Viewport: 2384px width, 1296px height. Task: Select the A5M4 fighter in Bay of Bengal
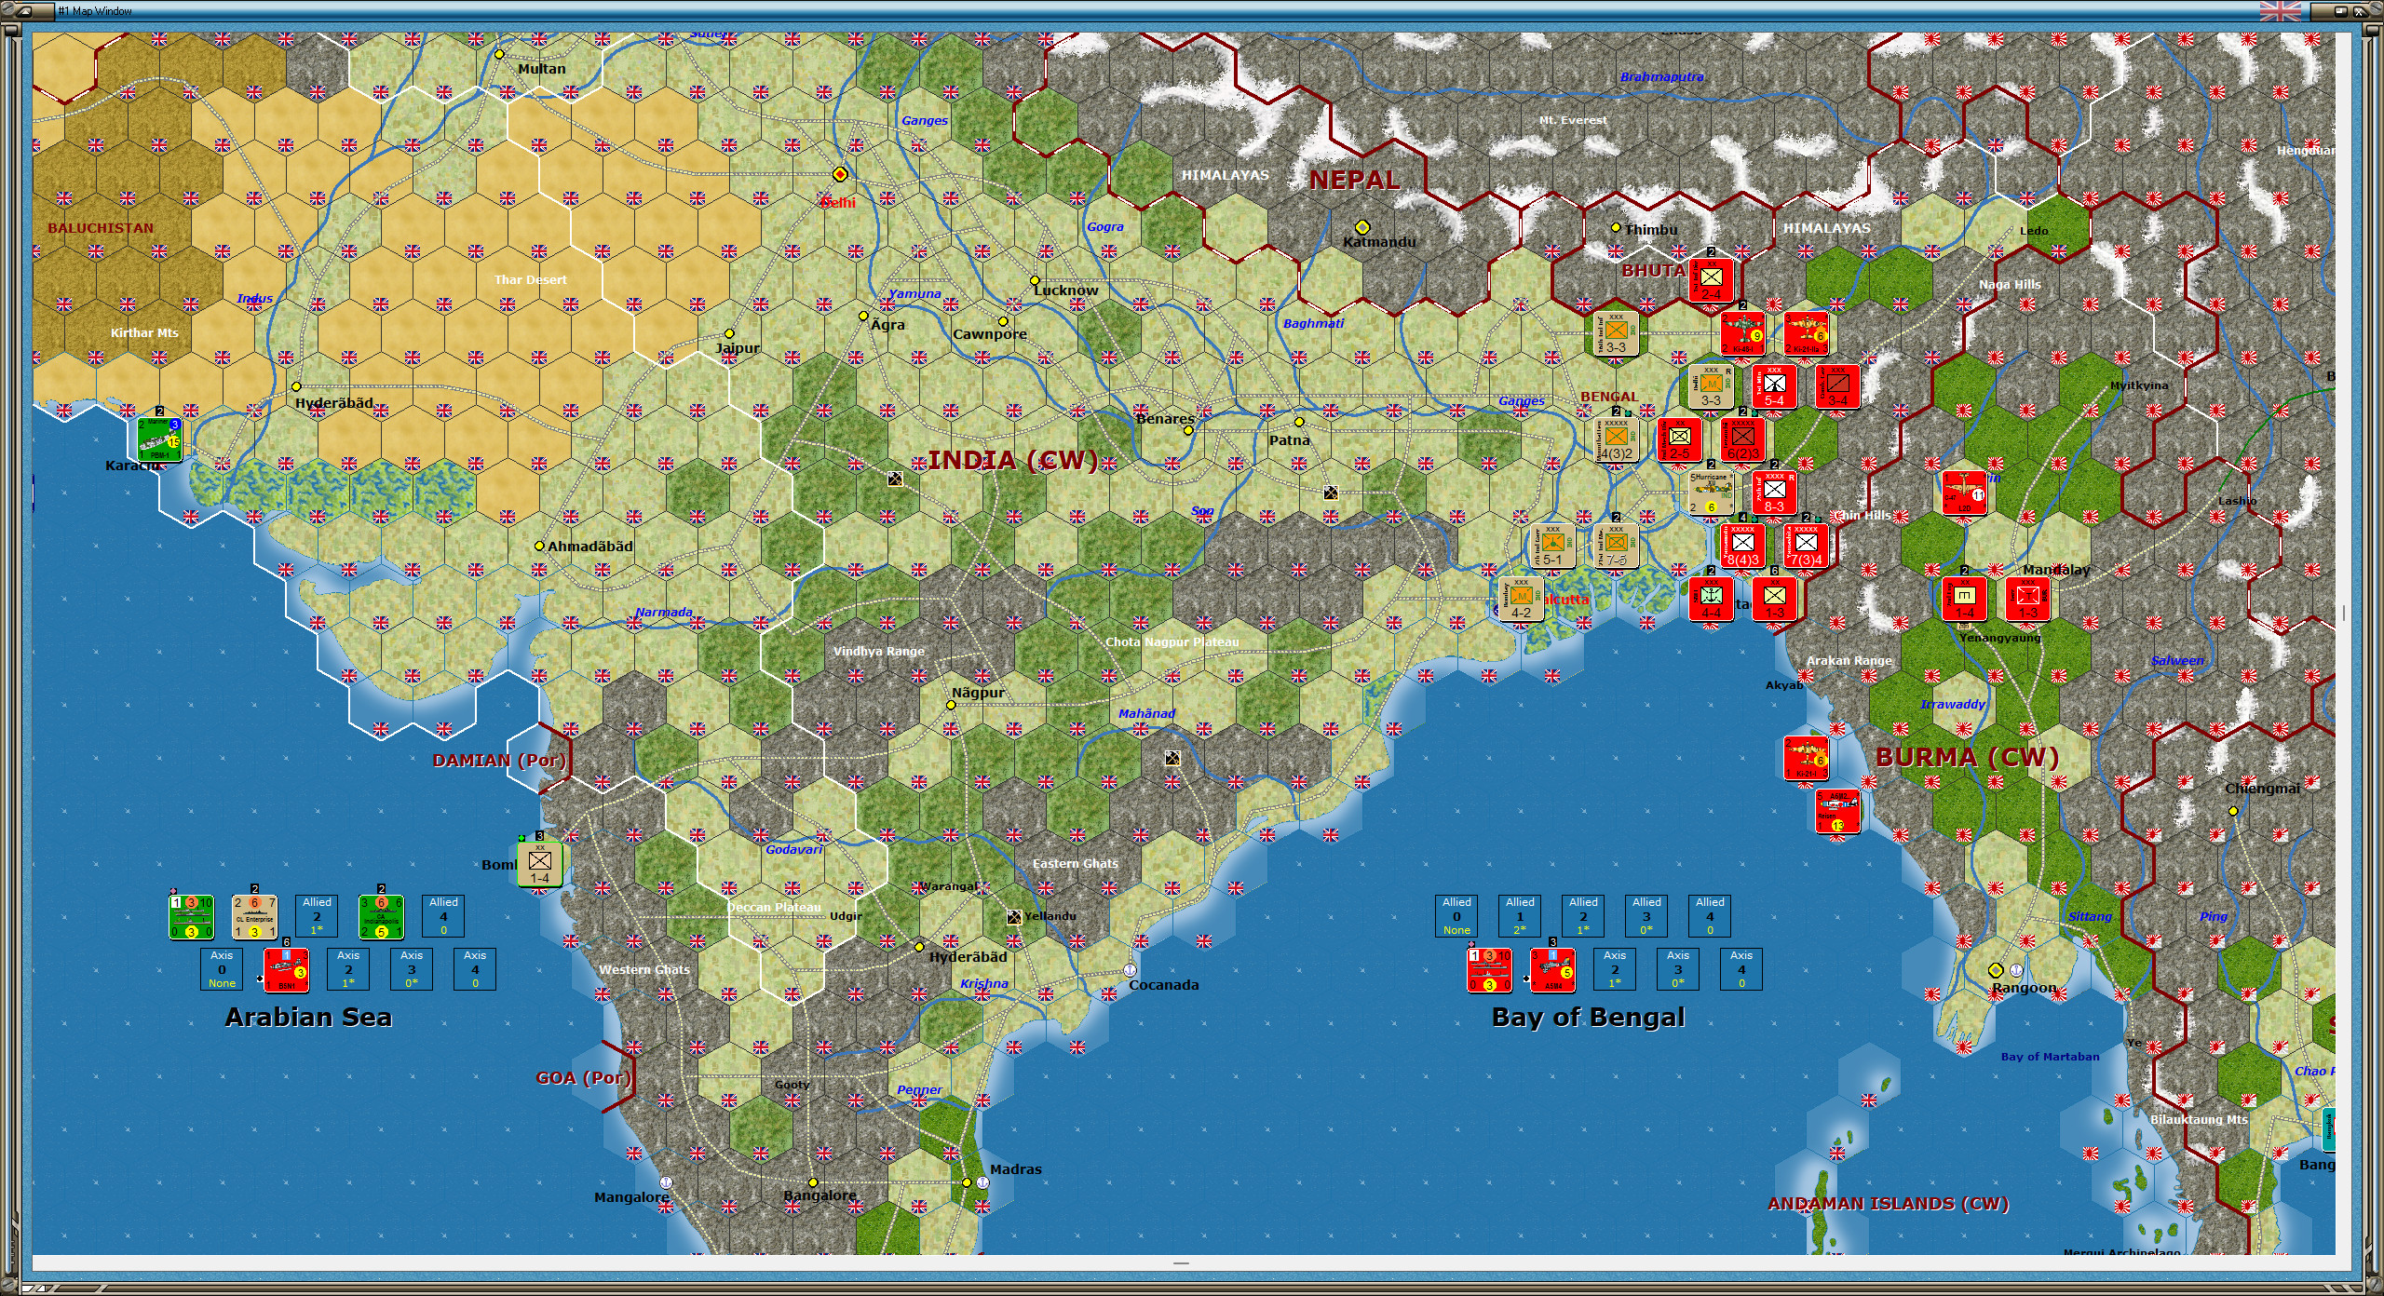(1552, 971)
